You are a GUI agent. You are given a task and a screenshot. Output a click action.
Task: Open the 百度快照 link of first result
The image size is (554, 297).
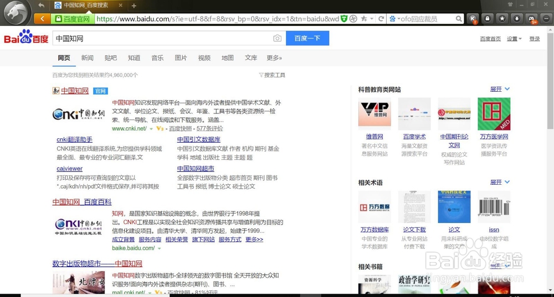pyautogui.click(x=180, y=129)
